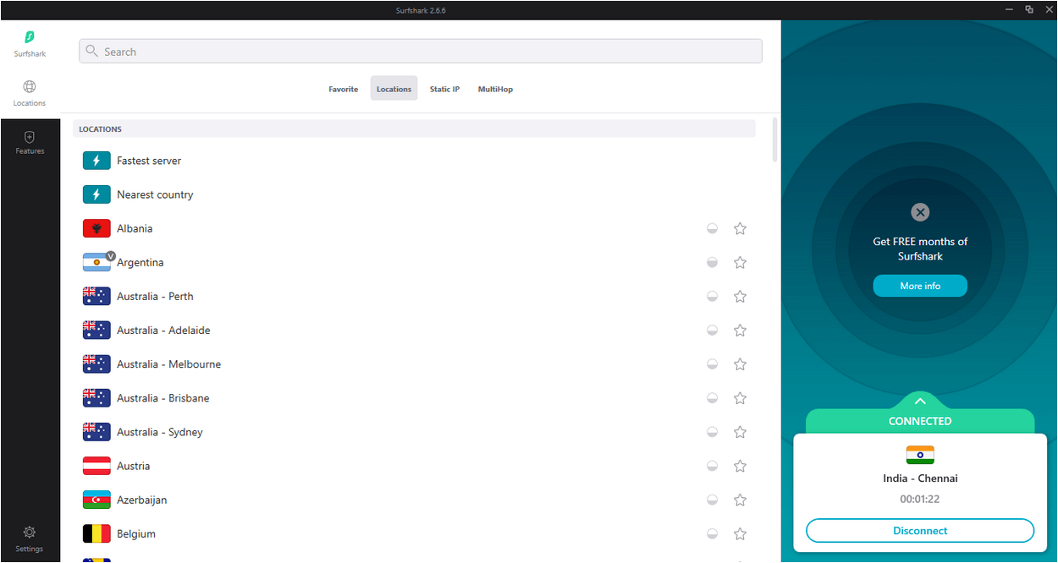Image resolution: width=1058 pixels, height=563 pixels.
Task: Switch to the Favorite tab
Action: tap(344, 89)
